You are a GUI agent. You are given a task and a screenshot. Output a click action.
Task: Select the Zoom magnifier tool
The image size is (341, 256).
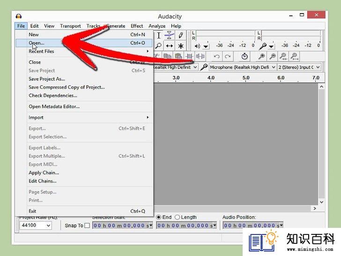pyautogui.click(x=159, y=46)
